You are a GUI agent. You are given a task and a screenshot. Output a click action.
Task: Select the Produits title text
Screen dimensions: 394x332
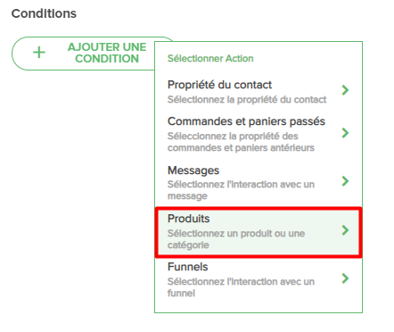click(189, 219)
